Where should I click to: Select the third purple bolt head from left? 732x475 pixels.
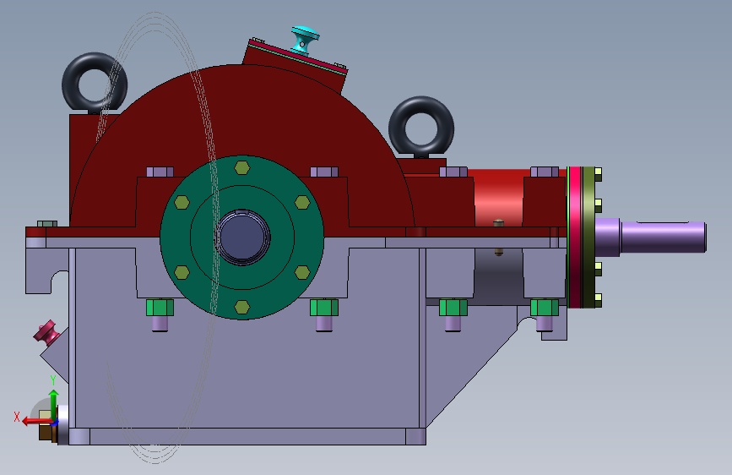(x=453, y=172)
